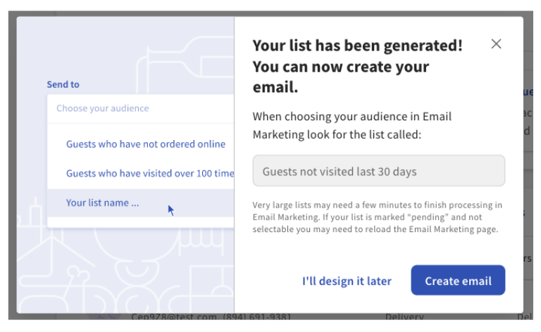
Task: Click the round glass outline below the list
Action: click(x=127, y=243)
